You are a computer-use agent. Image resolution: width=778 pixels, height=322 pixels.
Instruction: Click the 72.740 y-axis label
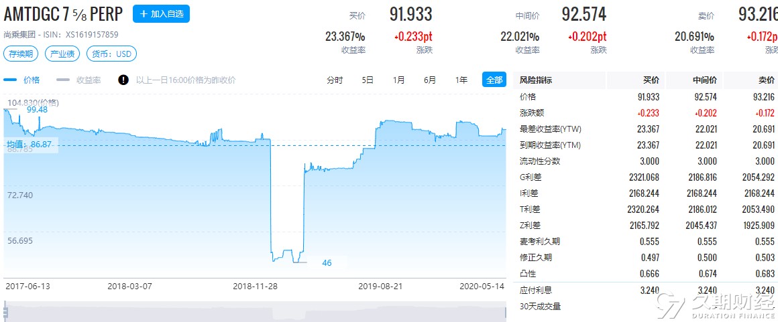tap(20, 195)
